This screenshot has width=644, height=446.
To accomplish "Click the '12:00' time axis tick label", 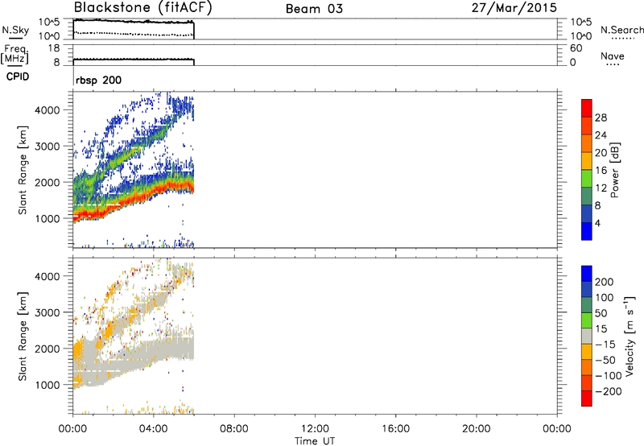I will pos(315,429).
